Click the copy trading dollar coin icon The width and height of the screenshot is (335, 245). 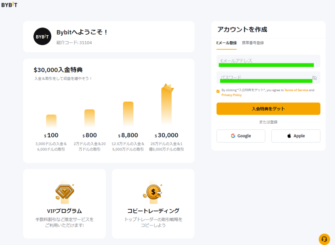point(153,192)
